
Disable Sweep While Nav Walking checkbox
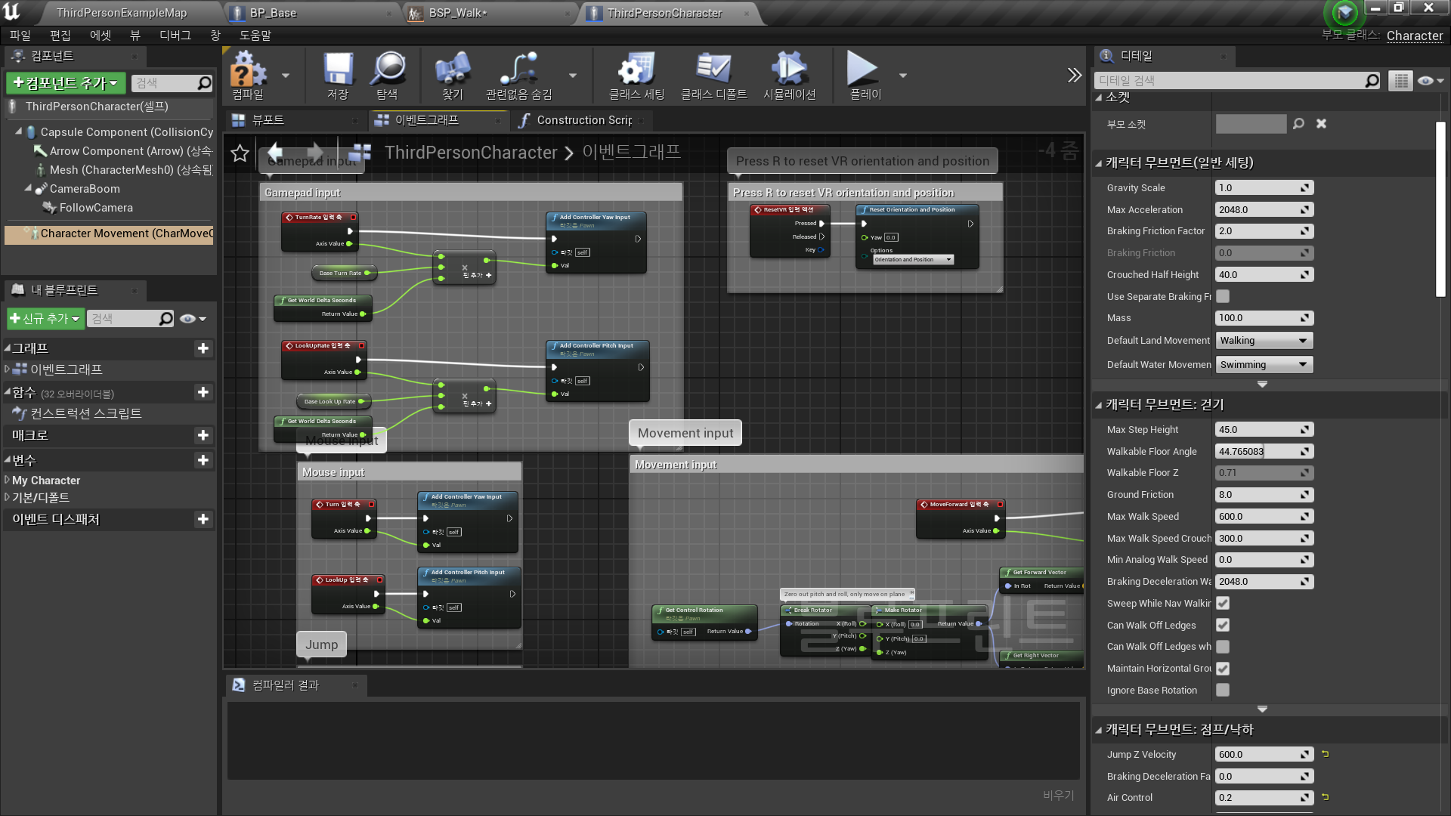[x=1223, y=603]
